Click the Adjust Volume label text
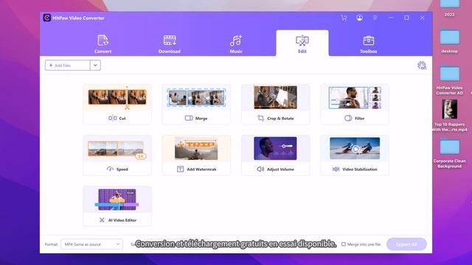Image resolution: width=472 pixels, height=265 pixels. coord(280,169)
